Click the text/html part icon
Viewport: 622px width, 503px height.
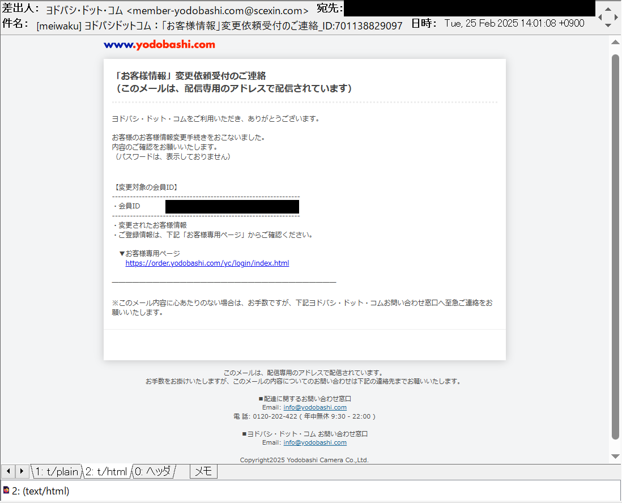(x=6, y=491)
